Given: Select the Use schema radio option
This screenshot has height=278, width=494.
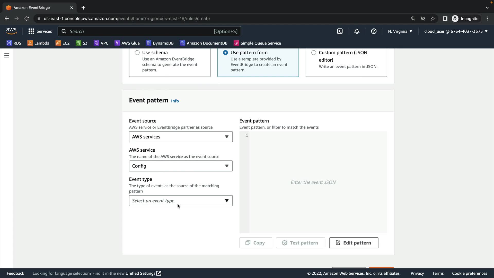Looking at the screenshot, I should 137,53.
